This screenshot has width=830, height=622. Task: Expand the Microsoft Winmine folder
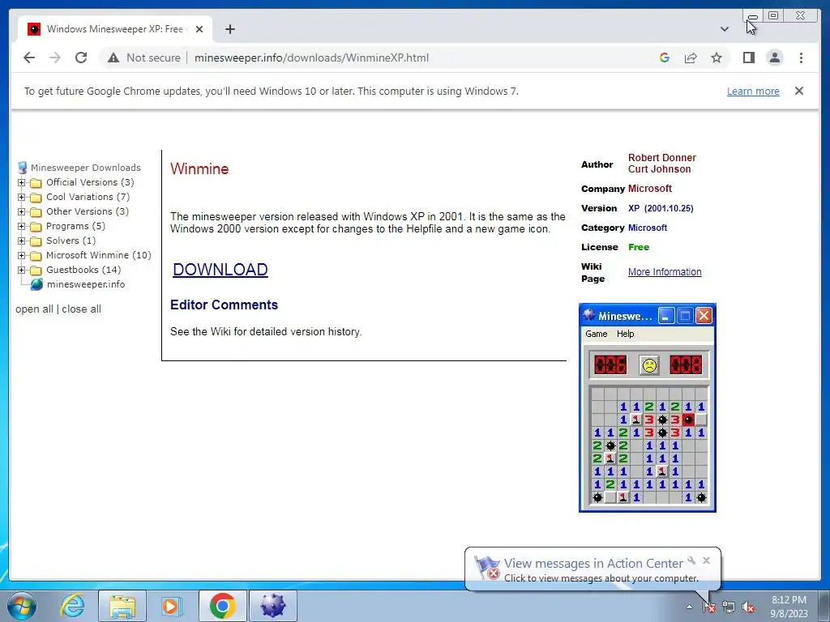click(21, 255)
